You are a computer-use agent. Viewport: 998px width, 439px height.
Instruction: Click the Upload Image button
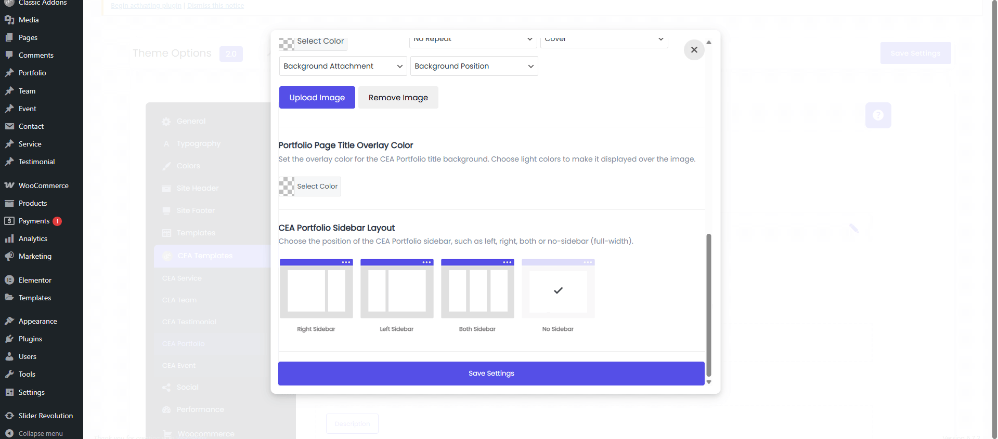pos(317,98)
